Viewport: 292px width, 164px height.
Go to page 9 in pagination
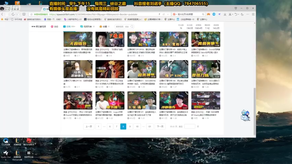tap(130, 126)
